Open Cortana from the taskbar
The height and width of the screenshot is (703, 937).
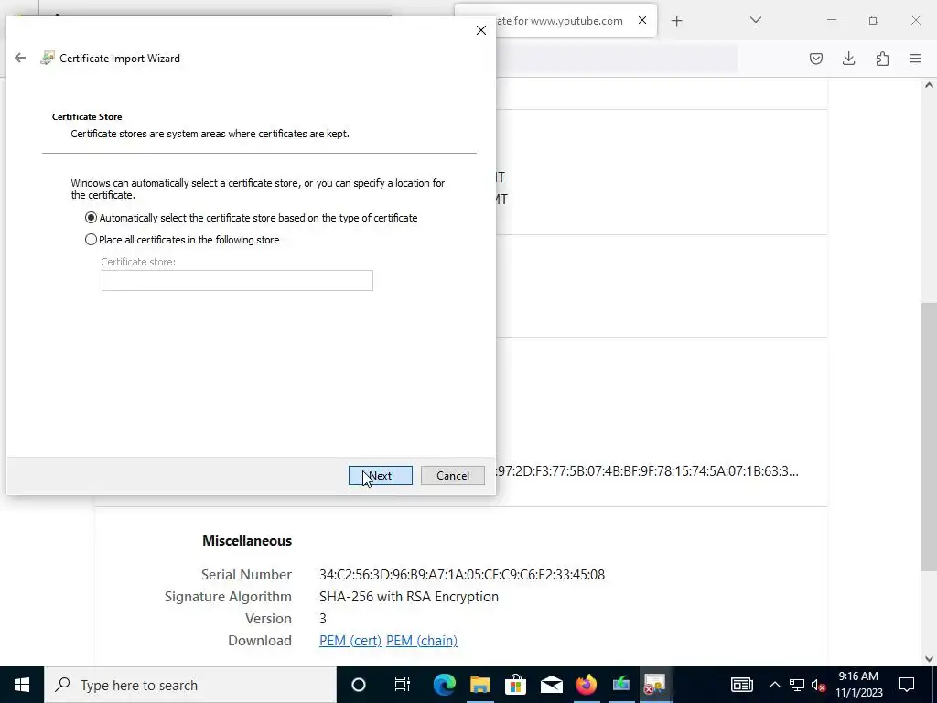coord(359,685)
